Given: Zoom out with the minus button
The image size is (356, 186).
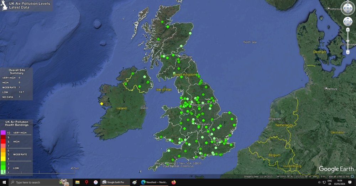Looking at the screenshot, I should (x=348, y=52).
